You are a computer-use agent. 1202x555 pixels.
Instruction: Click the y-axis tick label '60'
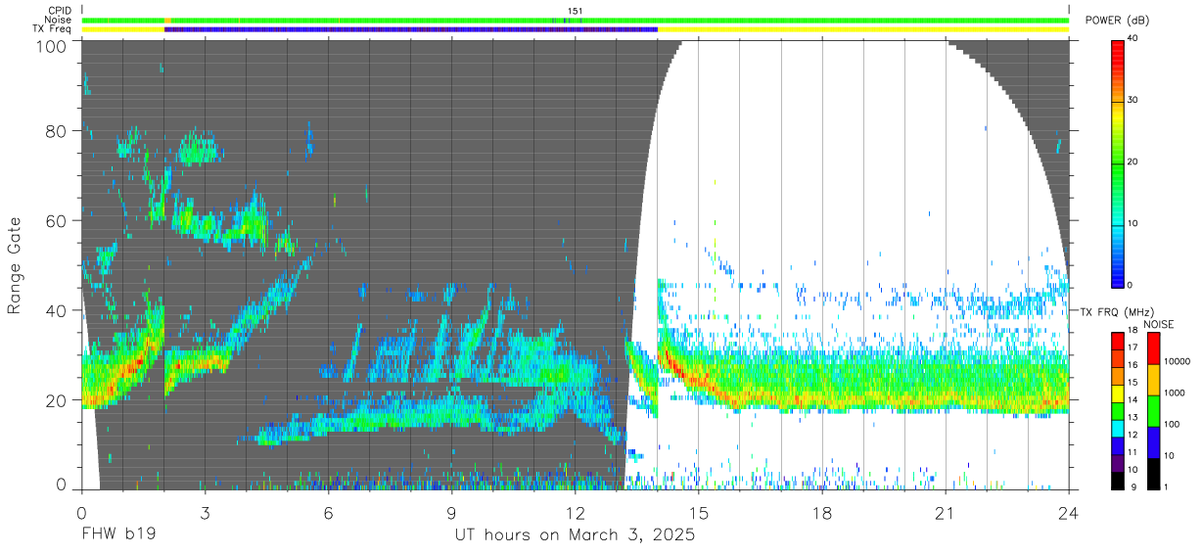(58, 220)
